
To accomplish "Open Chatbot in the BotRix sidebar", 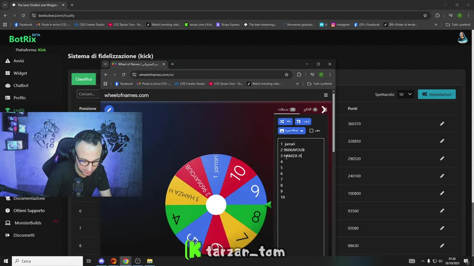I will tap(17, 85).
